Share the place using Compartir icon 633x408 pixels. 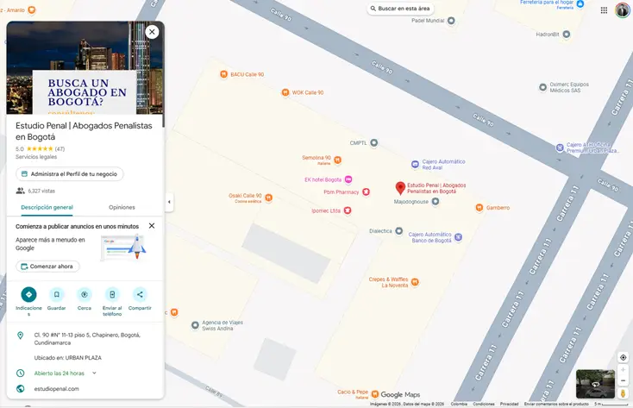pos(140,294)
